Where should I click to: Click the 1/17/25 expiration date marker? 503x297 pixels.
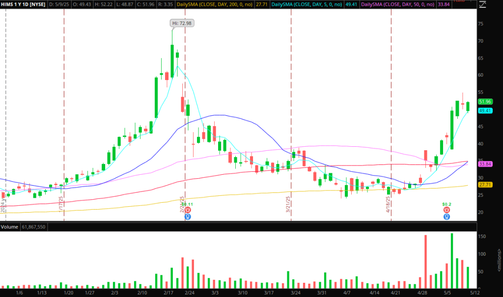tap(60, 203)
